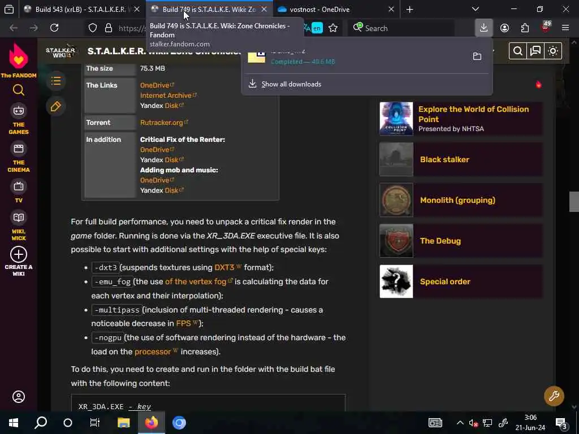The height and width of the screenshot is (434, 579).
Task: Bookmark this page with the star icon
Action: pyautogui.click(x=333, y=28)
